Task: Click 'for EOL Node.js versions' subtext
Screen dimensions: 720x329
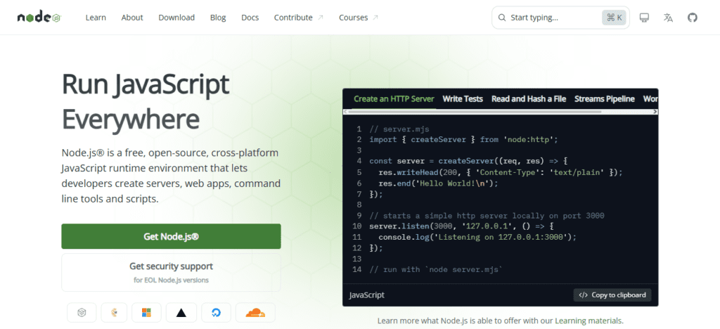Action: point(172,280)
